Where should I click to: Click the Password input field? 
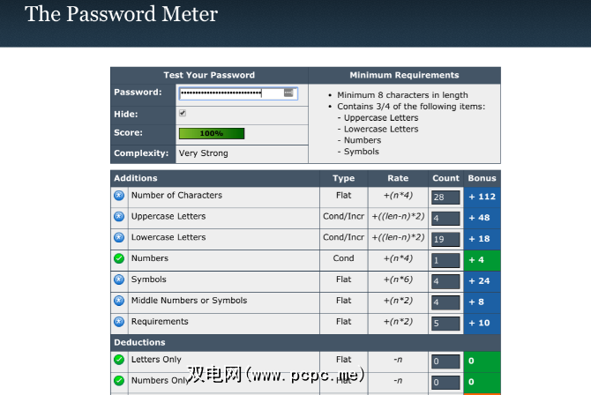coord(238,93)
